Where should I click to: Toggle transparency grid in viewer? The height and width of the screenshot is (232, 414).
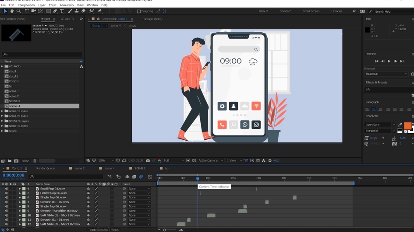click(194, 160)
